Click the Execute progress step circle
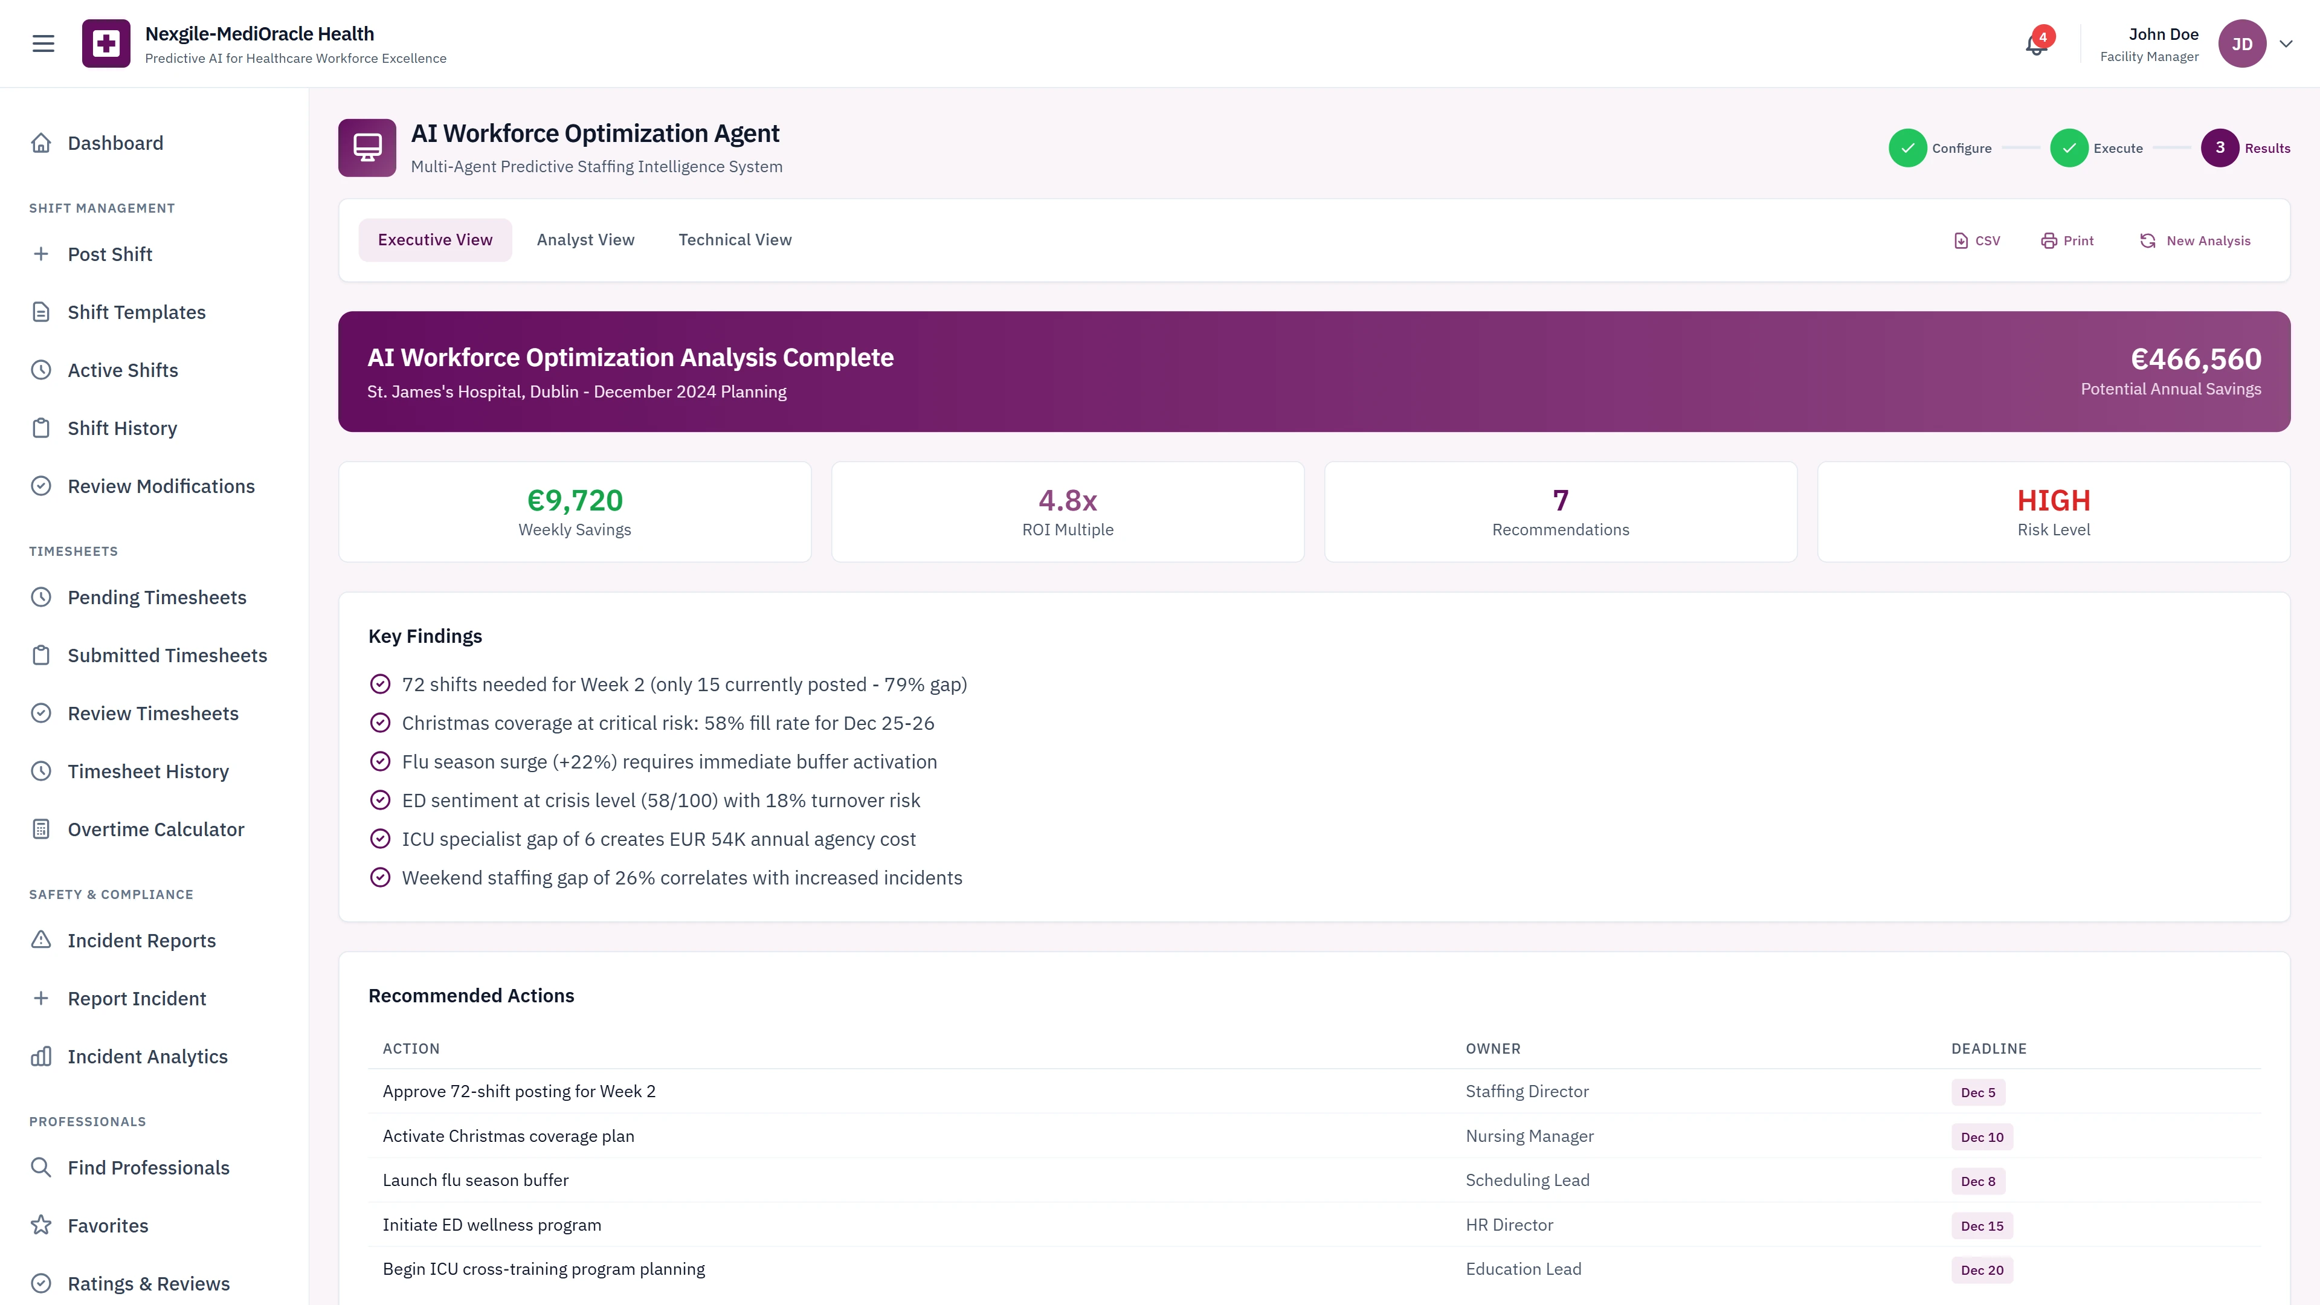The width and height of the screenshot is (2320, 1305). pyautogui.click(x=2070, y=147)
